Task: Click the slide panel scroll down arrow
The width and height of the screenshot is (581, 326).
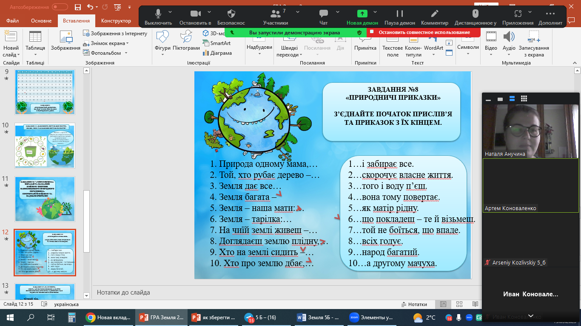Action: (x=86, y=296)
